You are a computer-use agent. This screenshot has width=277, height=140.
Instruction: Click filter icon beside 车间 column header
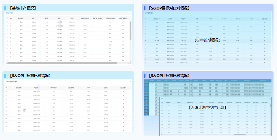point(73,18)
